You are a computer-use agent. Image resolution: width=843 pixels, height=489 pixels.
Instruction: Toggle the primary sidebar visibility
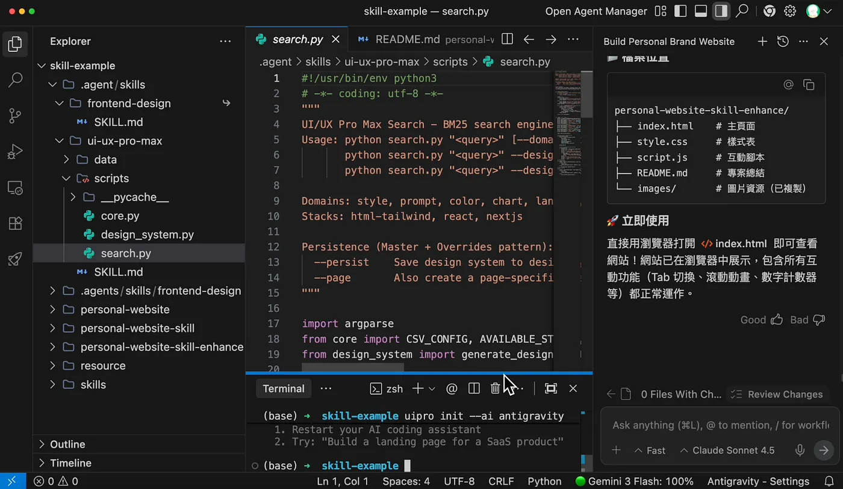[x=680, y=11]
